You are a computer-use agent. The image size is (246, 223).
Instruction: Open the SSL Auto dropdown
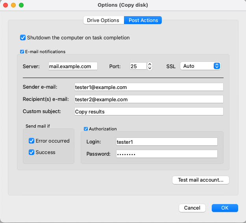pos(200,66)
